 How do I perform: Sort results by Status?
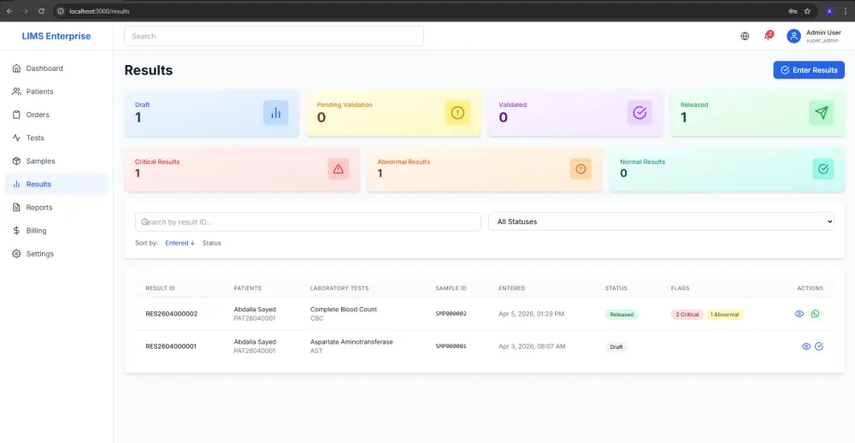tap(211, 243)
